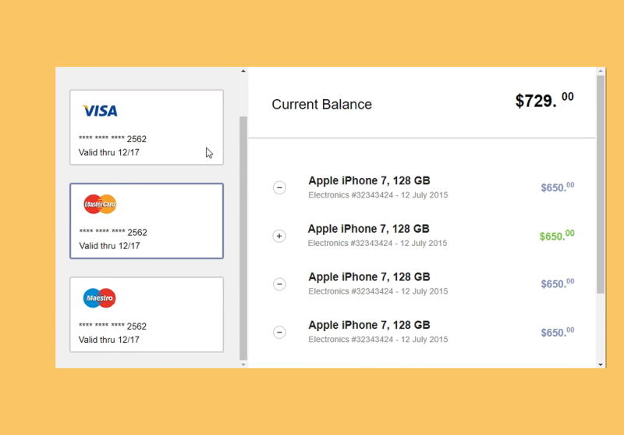Click the Maestro logo icon
Screen dimensions: 624x435
(99, 298)
